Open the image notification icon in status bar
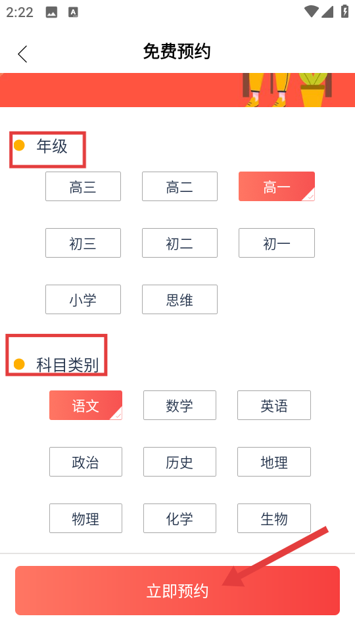The height and width of the screenshot is (631, 355). pyautogui.click(x=51, y=12)
